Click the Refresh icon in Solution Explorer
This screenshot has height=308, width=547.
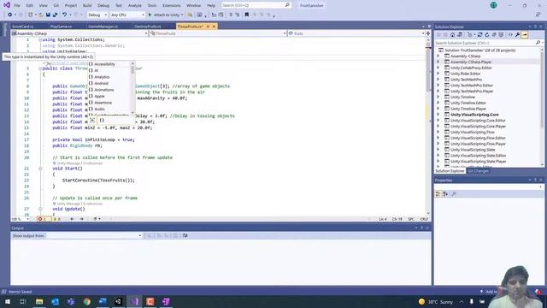pos(487,34)
